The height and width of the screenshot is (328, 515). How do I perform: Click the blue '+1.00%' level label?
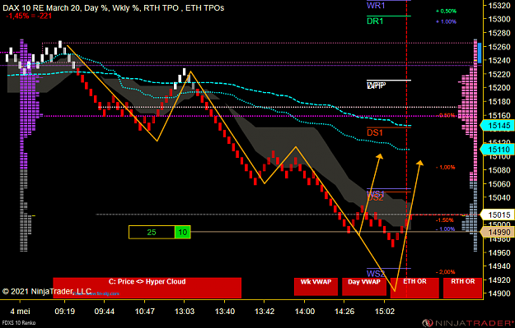[446, 21]
